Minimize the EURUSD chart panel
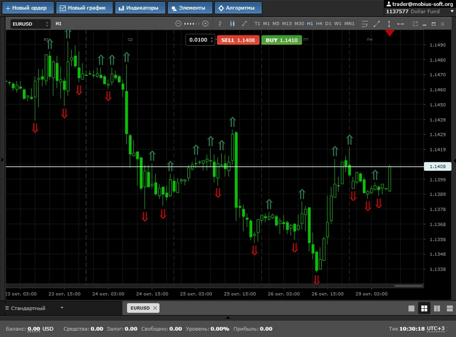Viewport: 456px width, 337px height. pyautogui.click(x=424, y=24)
